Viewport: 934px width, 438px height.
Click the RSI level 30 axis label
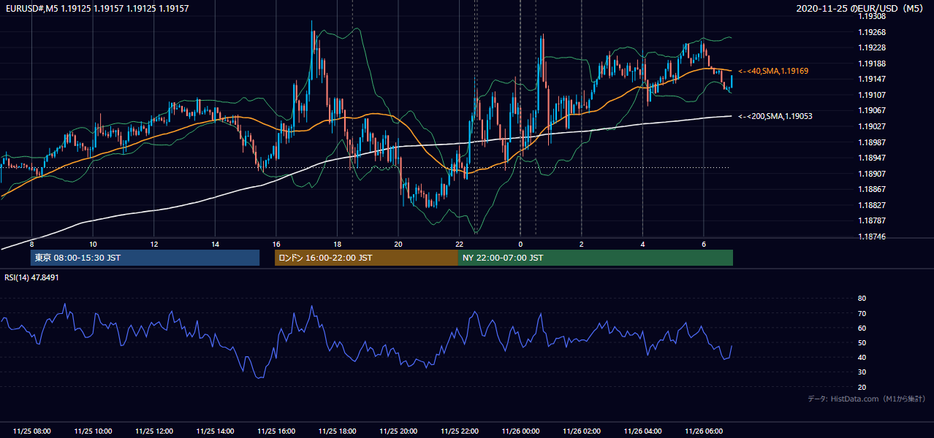[x=862, y=372]
